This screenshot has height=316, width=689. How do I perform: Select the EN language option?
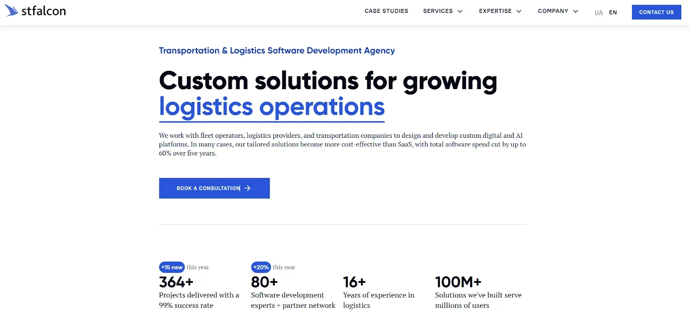tap(613, 12)
